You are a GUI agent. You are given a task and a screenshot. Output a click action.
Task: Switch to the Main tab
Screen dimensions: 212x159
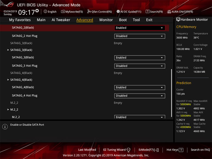(x=41, y=20)
